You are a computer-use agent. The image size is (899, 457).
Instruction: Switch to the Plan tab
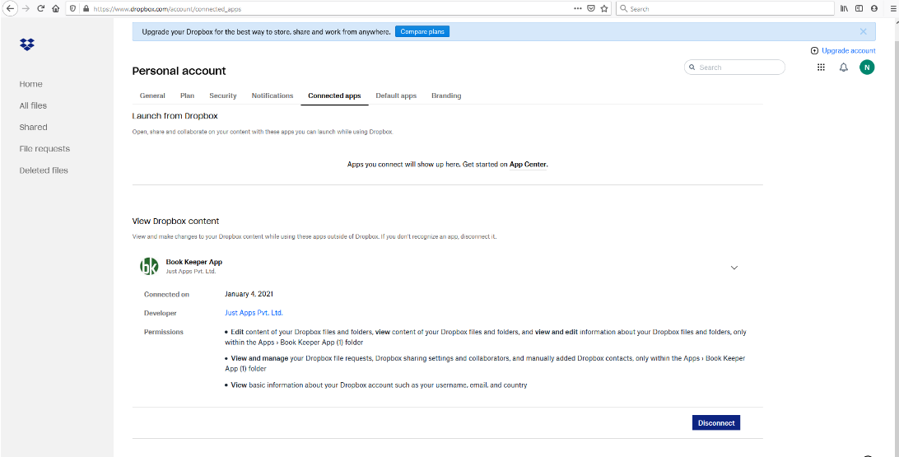click(188, 96)
